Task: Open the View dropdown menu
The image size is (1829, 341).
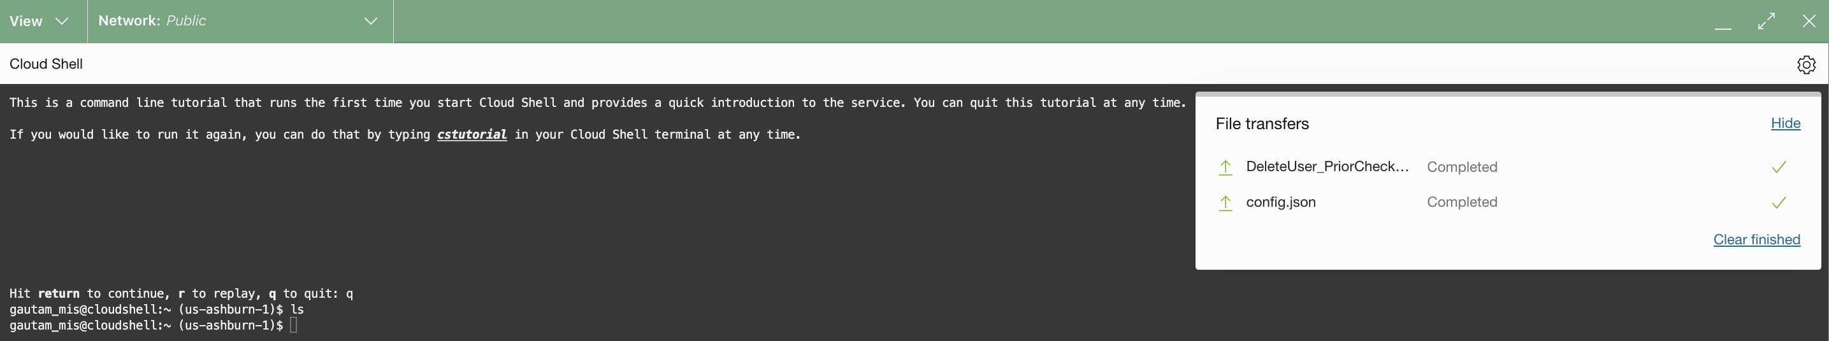Action: pyautogui.click(x=39, y=21)
